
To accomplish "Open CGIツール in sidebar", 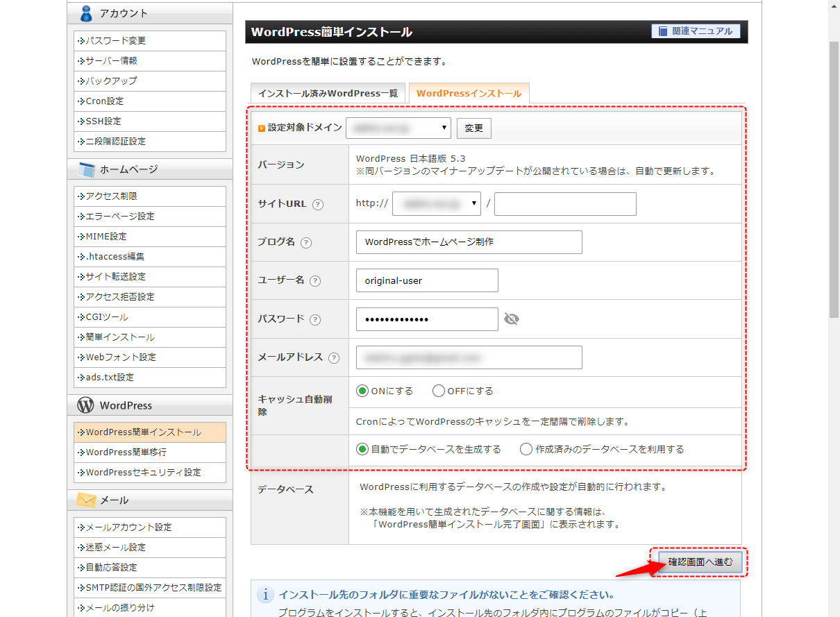I will 150,317.
